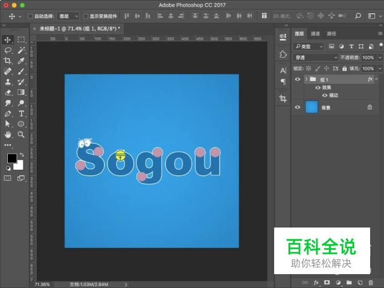This screenshot has height=288, width=384.
Task: Open Paragraph panel icon
Action: click(283, 82)
